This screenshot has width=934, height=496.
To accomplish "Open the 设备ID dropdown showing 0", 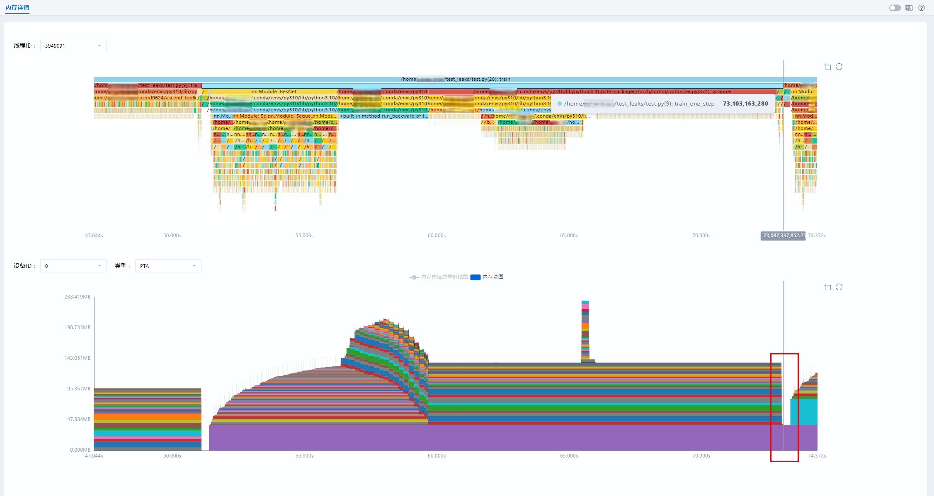I will [73, 266].
